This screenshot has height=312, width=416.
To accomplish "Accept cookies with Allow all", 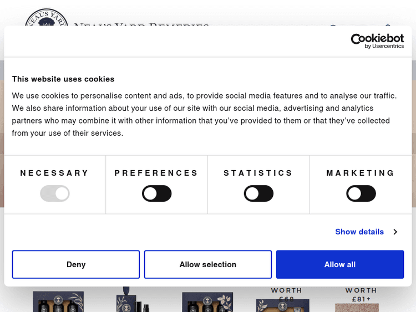I will (340, 264).
